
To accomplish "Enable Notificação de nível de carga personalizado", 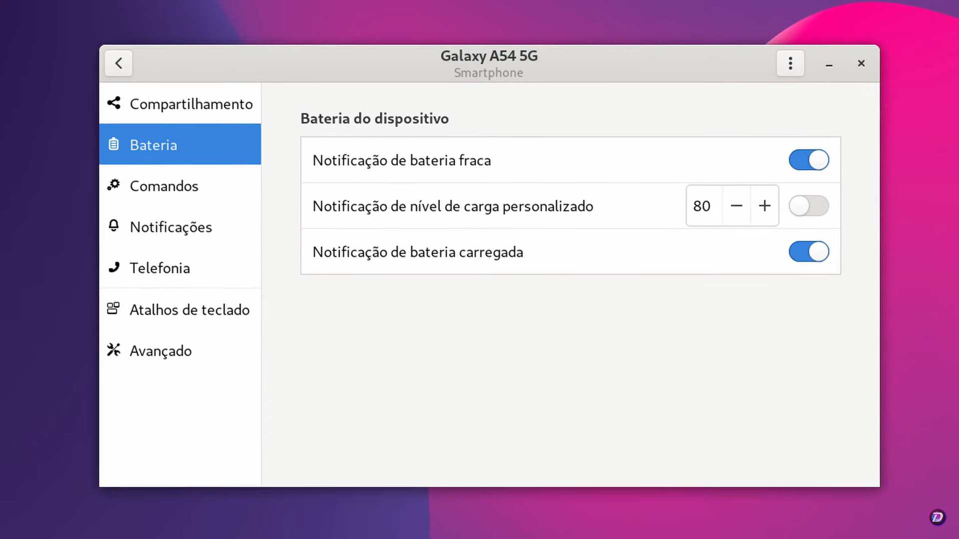I will 808,206.
